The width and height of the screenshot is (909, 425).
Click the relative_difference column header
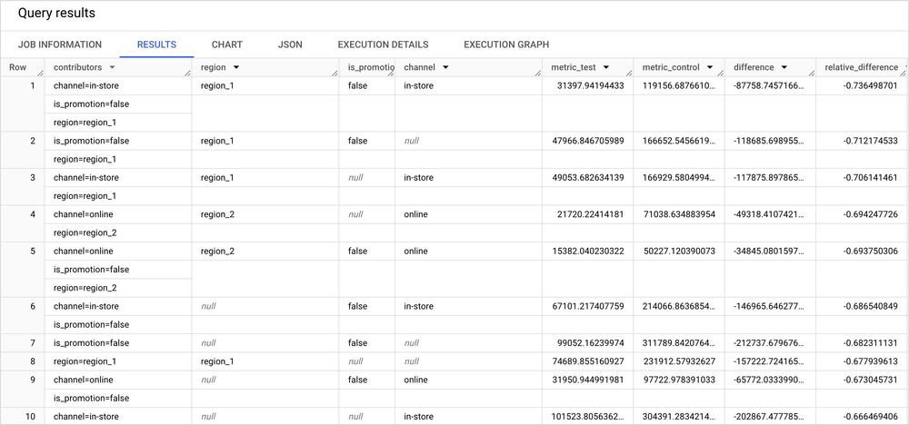[x=861, y=67]
